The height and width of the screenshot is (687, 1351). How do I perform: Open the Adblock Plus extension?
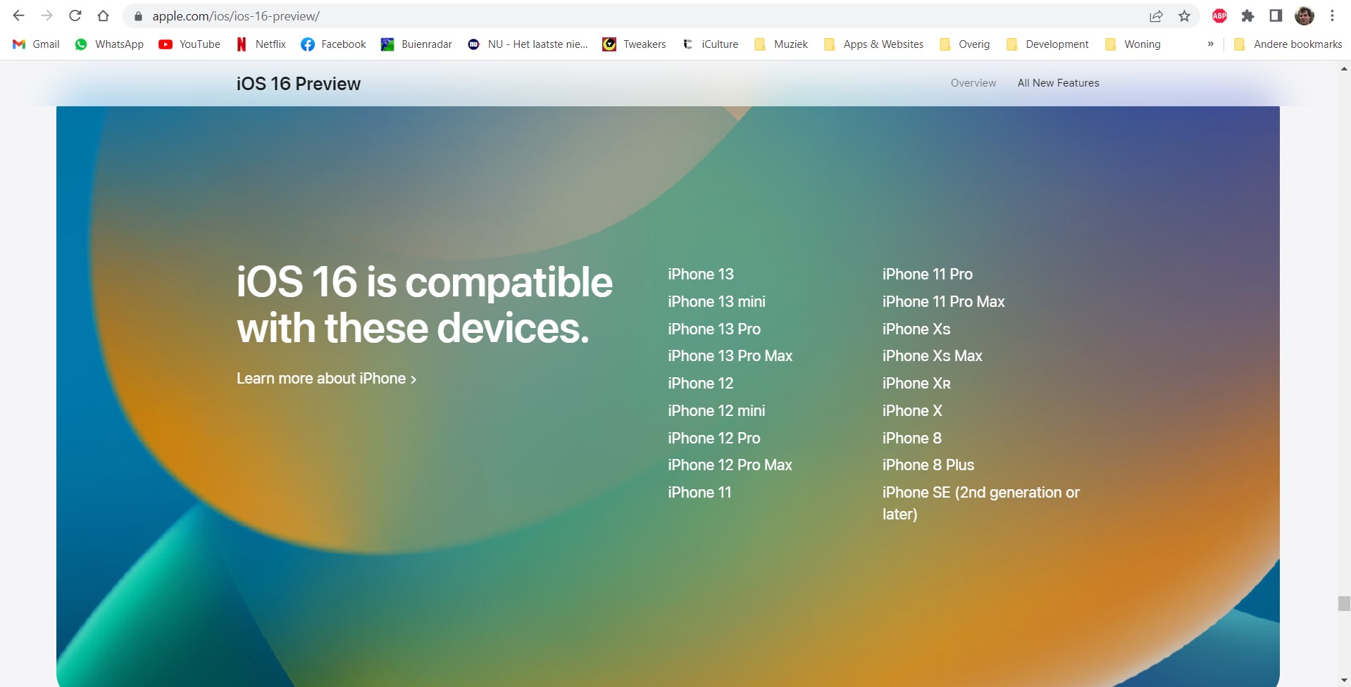click(1219, 16)
